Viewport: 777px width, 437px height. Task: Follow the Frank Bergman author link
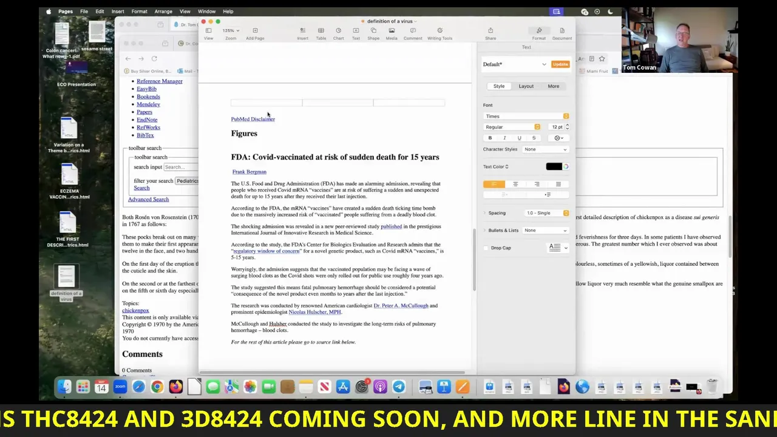(x=249, y=172)
